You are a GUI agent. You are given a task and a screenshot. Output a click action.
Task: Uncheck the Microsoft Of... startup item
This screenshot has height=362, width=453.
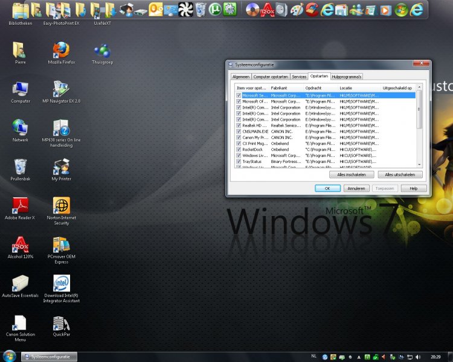(x=239, y=101)
